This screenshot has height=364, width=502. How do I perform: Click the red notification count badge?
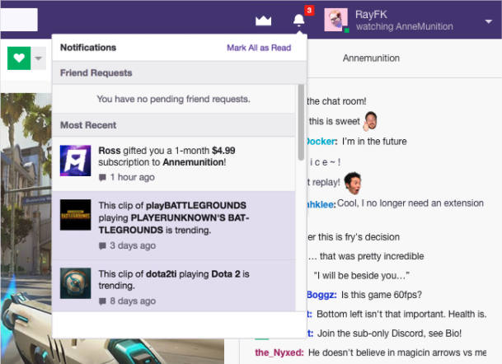[x=309, y=10]
